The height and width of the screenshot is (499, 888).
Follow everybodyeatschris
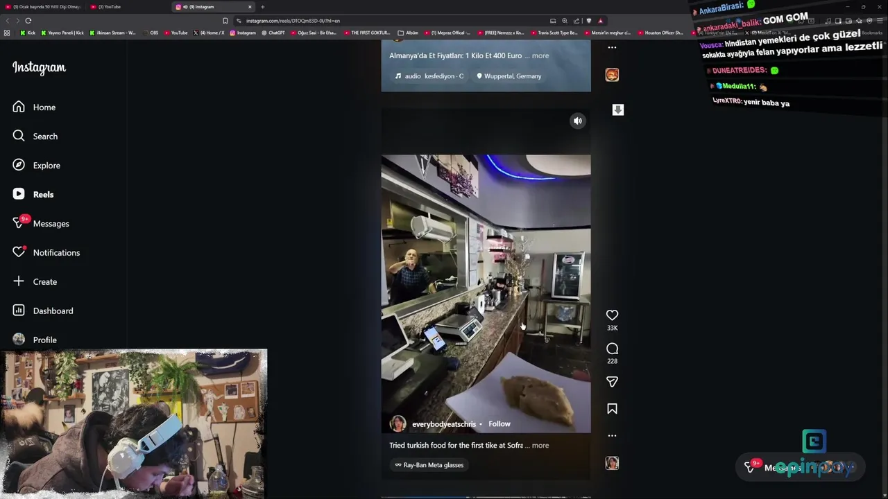(x=499, y=424)
